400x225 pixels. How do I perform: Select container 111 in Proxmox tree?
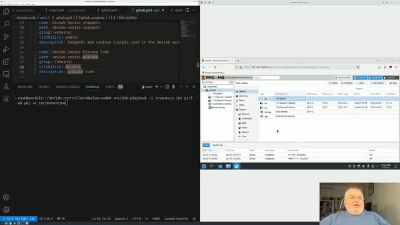click(x=220, y=97)
